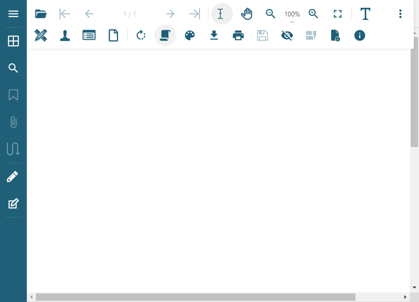Print the document
This screenshot has width=419, height=302.
(x=238, y=35)
